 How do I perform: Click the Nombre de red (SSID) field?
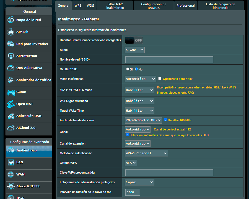(x=169, y=60)
